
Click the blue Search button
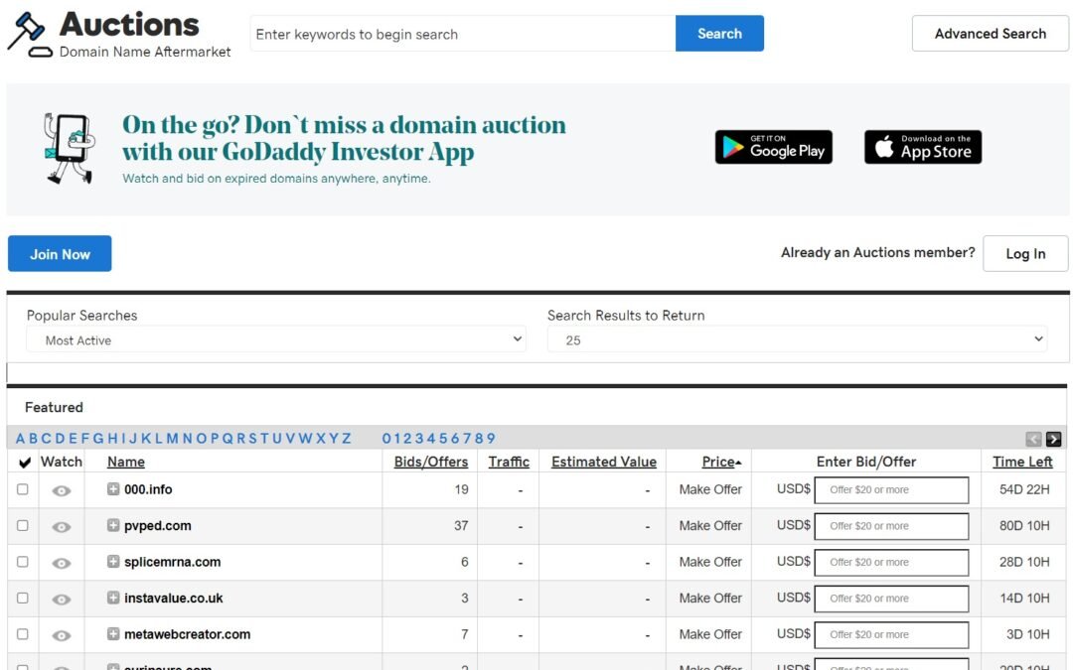point(719,34)
